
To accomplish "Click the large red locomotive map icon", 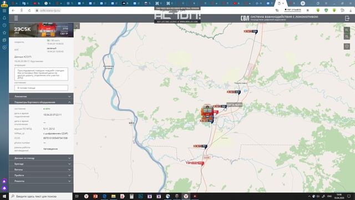I will tap(207, 112).
